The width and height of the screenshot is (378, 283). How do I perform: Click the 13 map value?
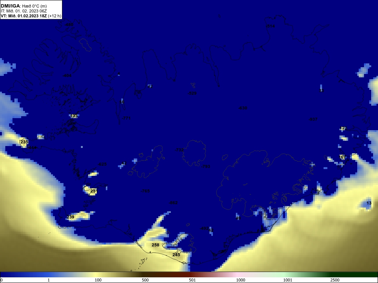tap(369, 203)
